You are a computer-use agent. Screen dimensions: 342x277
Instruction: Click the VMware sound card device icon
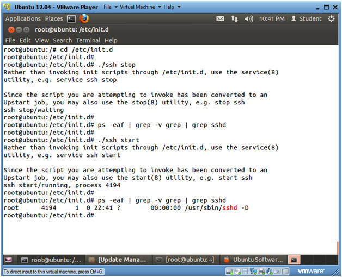(x=269, y=272)
